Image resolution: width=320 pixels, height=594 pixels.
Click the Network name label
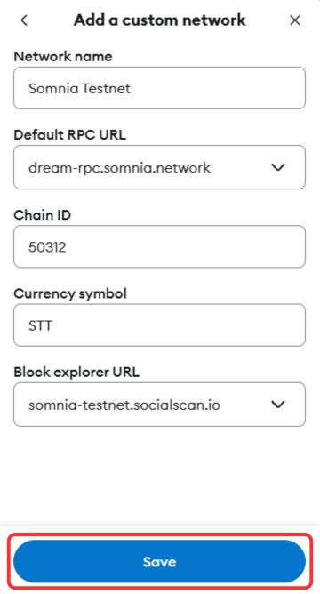point(63,56)
